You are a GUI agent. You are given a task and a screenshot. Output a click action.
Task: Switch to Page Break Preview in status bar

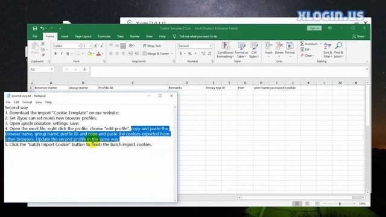pyautogui.click(x=317, y=204)
